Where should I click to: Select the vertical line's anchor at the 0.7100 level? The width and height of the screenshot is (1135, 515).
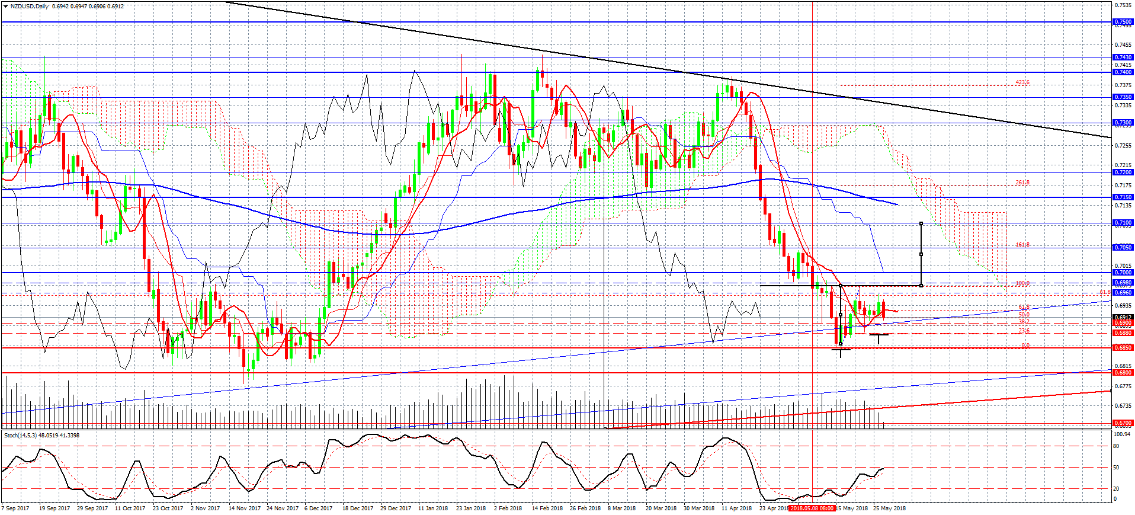(921, 223)
